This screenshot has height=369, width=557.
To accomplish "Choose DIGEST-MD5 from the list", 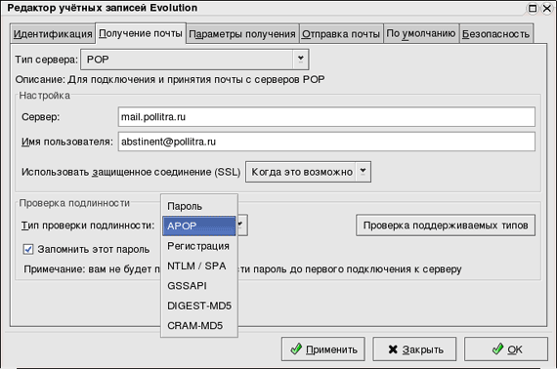I will [199, 306].
